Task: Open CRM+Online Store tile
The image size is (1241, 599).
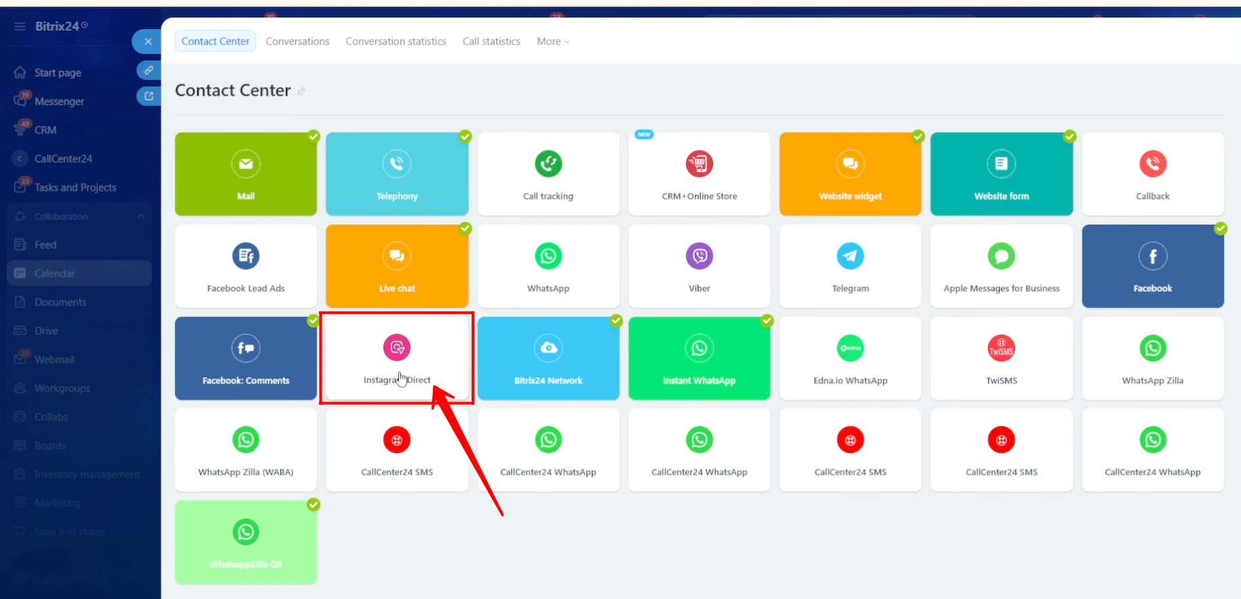Action: (699, 174)
